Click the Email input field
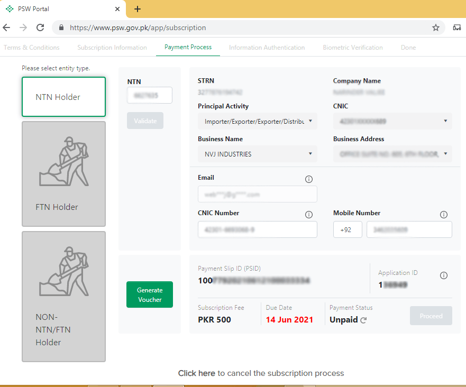This screenshot has width=466, height=387. point(258,194)
